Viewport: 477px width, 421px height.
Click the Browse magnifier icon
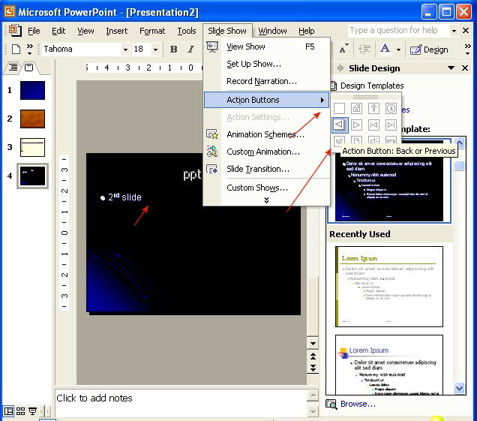click(x=331, y=404)
